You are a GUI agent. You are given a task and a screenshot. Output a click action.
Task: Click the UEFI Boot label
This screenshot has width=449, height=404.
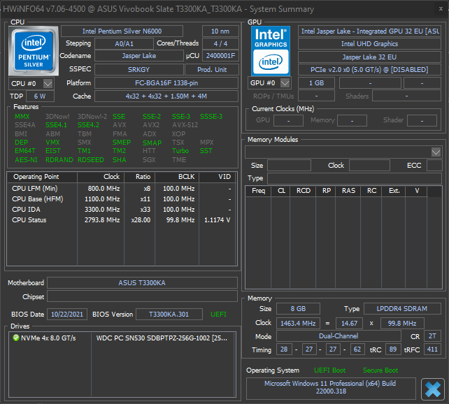coord(329,370)
